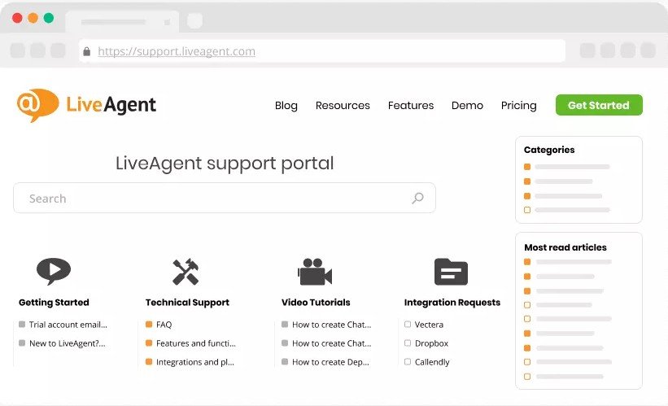Click the 'Most read articles' title
Image resolution: width=668 pixels, height=406 pixels.
click(565, 247)
